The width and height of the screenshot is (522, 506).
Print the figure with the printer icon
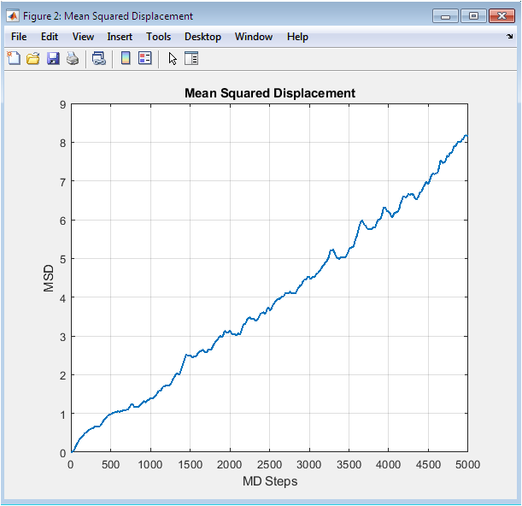pyautogui.click(x=73, y=59)
